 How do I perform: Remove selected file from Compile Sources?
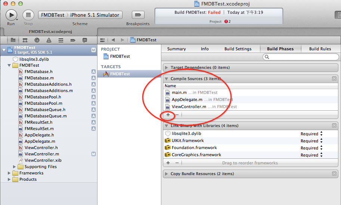click(177, 115)
